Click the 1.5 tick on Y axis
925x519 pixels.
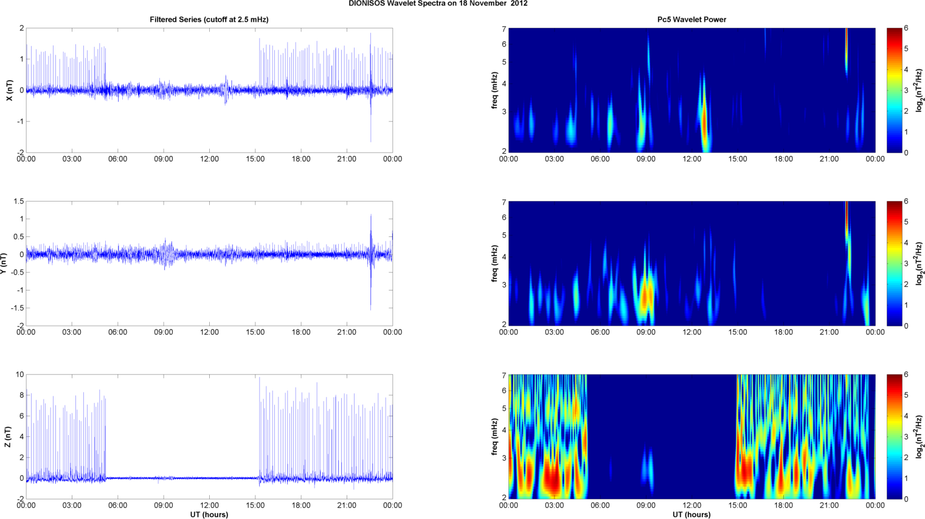point(18,201)
